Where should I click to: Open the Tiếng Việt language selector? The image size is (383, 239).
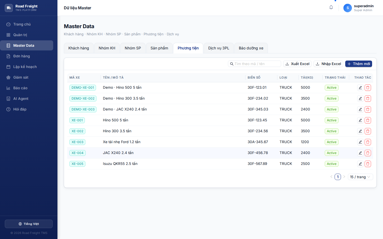(x=29, y=224)
